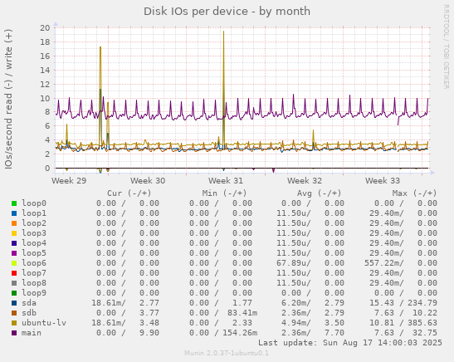Select the sda legend label
The height and width of the screenshot is (362, 454).
coord(29,303)
